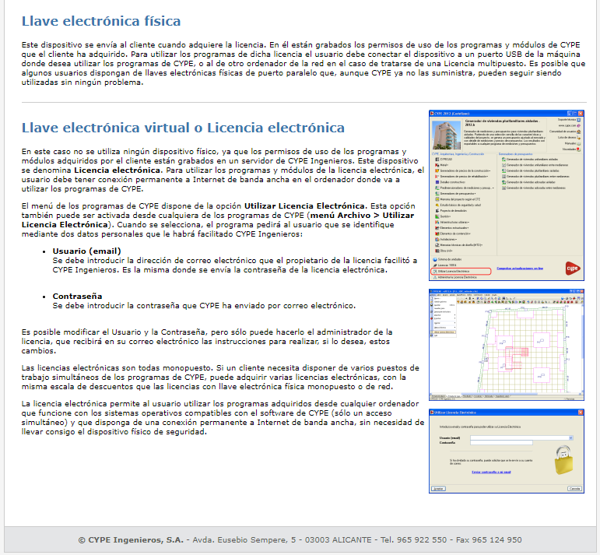600x555 pixels.
Task: Open the Utilizar Licencia Electrónica dialog thumbnail
Action: (507, 451)
